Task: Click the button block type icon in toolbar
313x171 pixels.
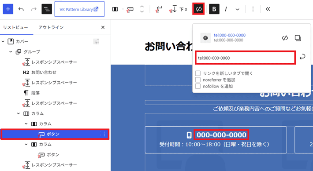Action: click(x=130, y=9)
